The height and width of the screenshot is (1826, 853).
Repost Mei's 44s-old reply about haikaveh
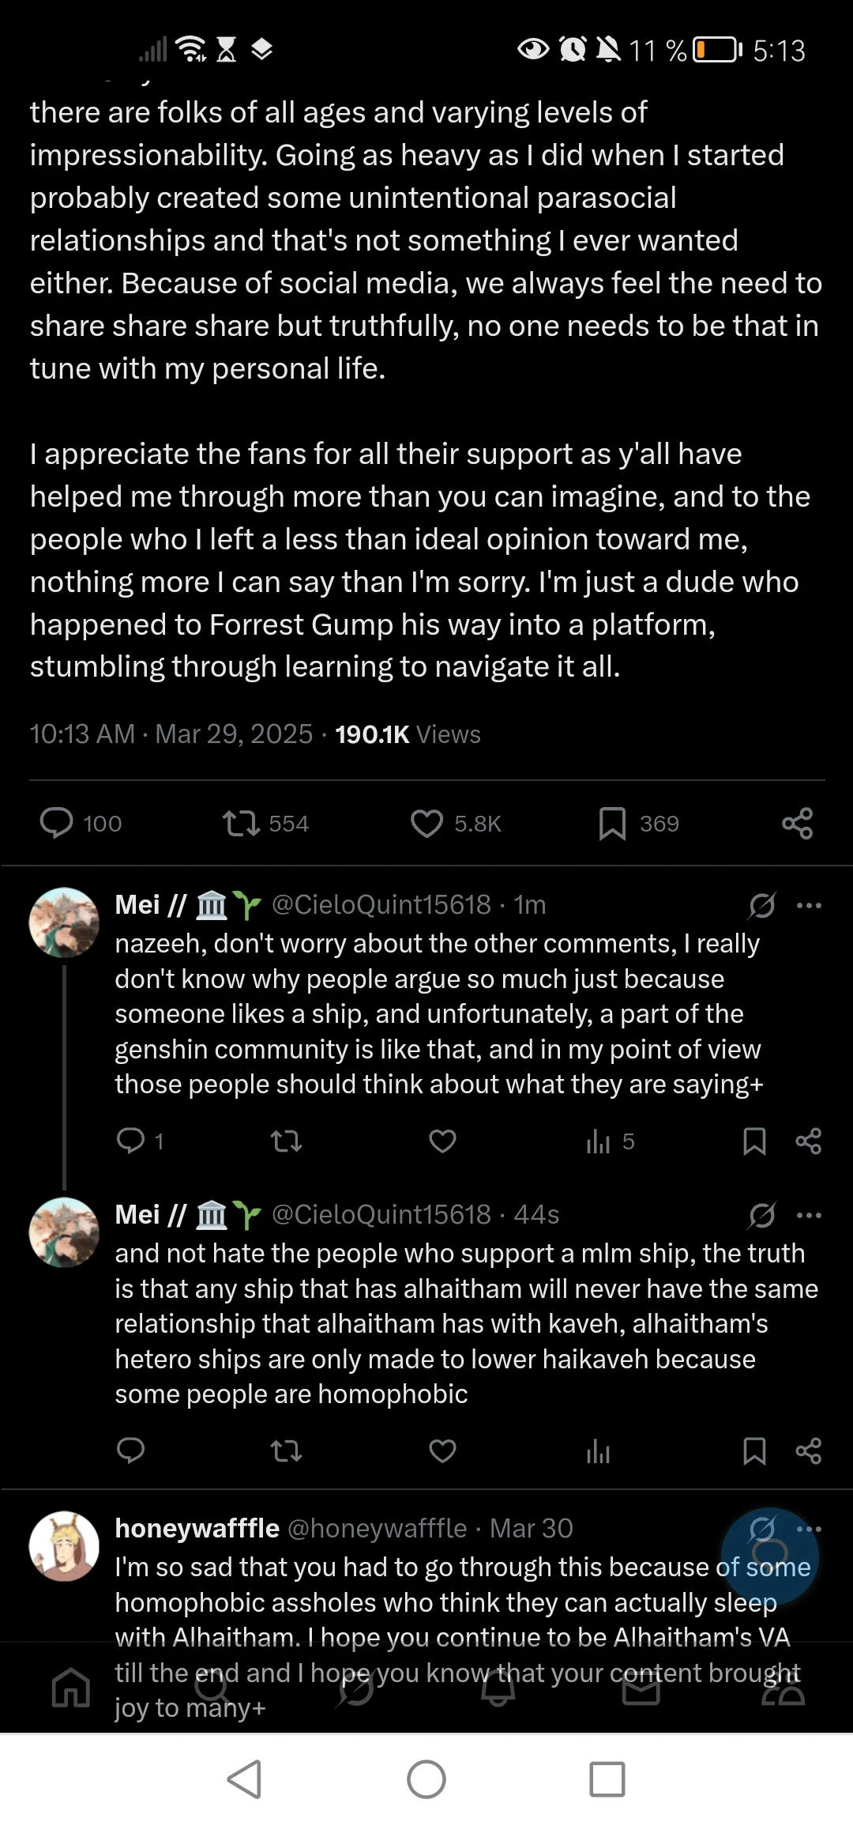pyautogui.click(x=286, y=1451)
